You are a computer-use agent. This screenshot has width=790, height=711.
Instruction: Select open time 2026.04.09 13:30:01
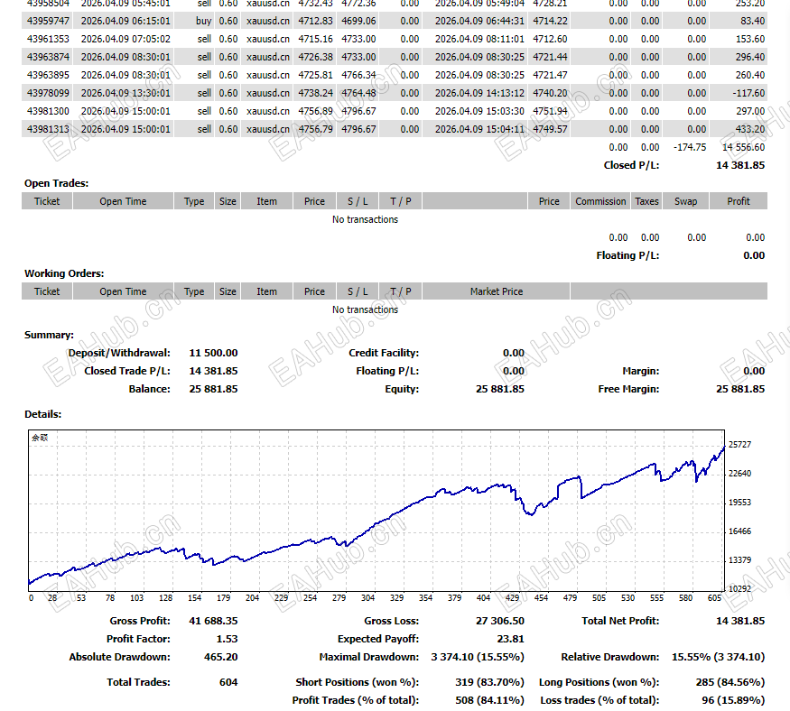[x=125, y=93]
